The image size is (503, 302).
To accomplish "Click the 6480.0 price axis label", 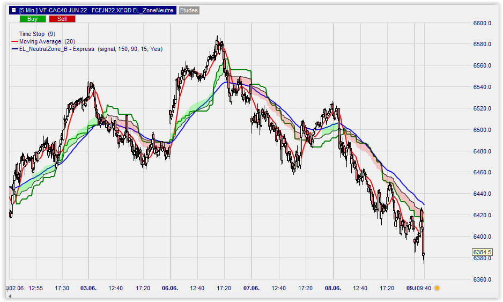I will pos(482,151).
